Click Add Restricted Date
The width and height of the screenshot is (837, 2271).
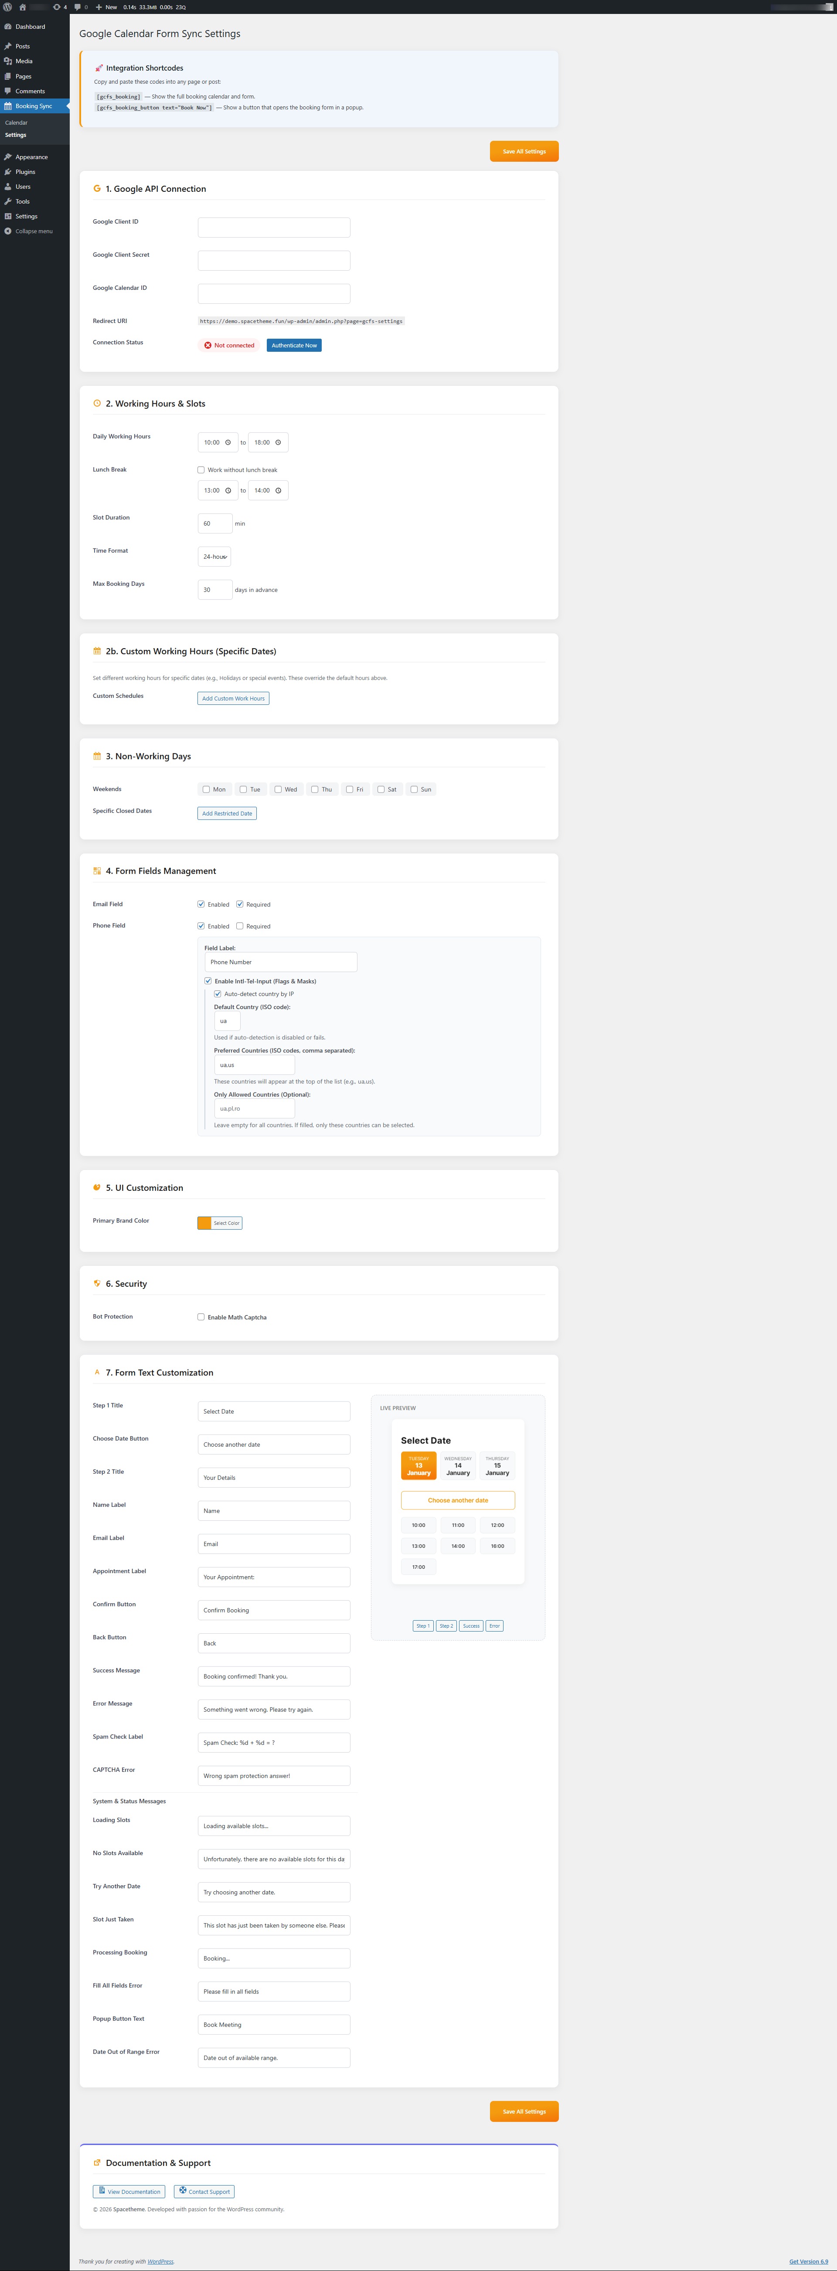[227, 813]
